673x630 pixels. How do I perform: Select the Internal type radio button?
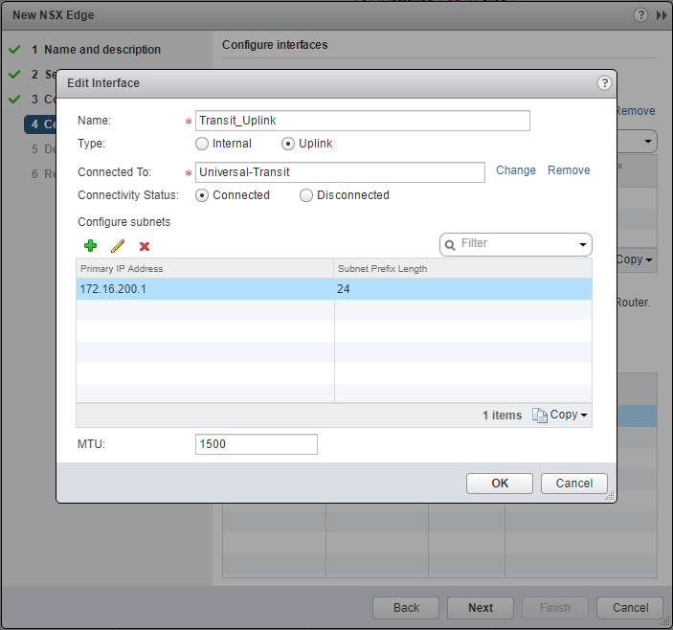pos(201,144)
